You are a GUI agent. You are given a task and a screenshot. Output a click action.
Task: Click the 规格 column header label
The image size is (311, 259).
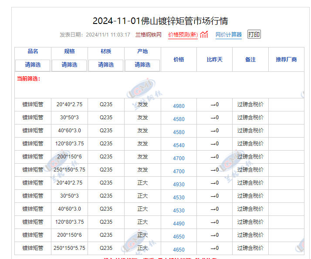click(69, 51)
